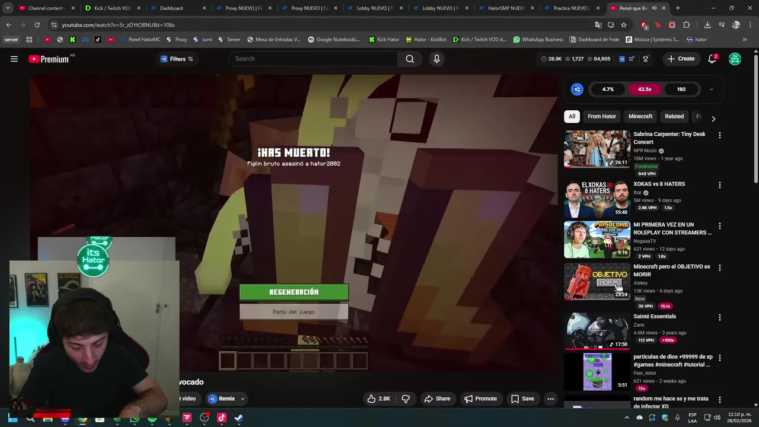Save the video to playlist
The width and height of the screenshot is (759, 427).
point(522,399)
